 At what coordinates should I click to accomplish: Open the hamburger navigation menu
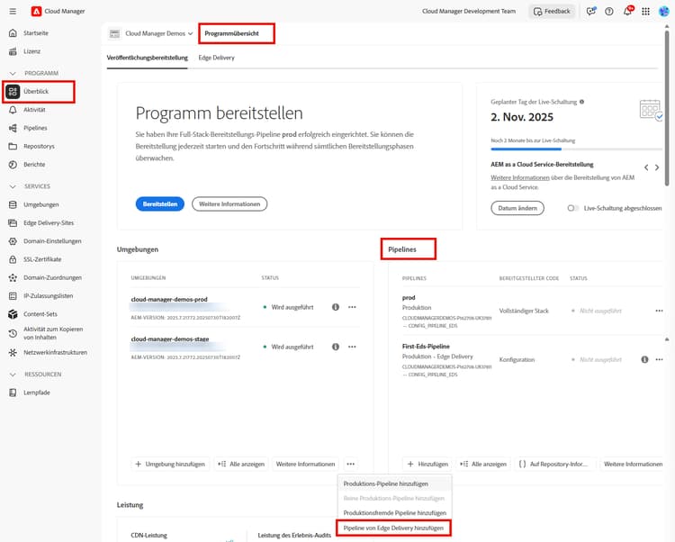pos(13,11)
